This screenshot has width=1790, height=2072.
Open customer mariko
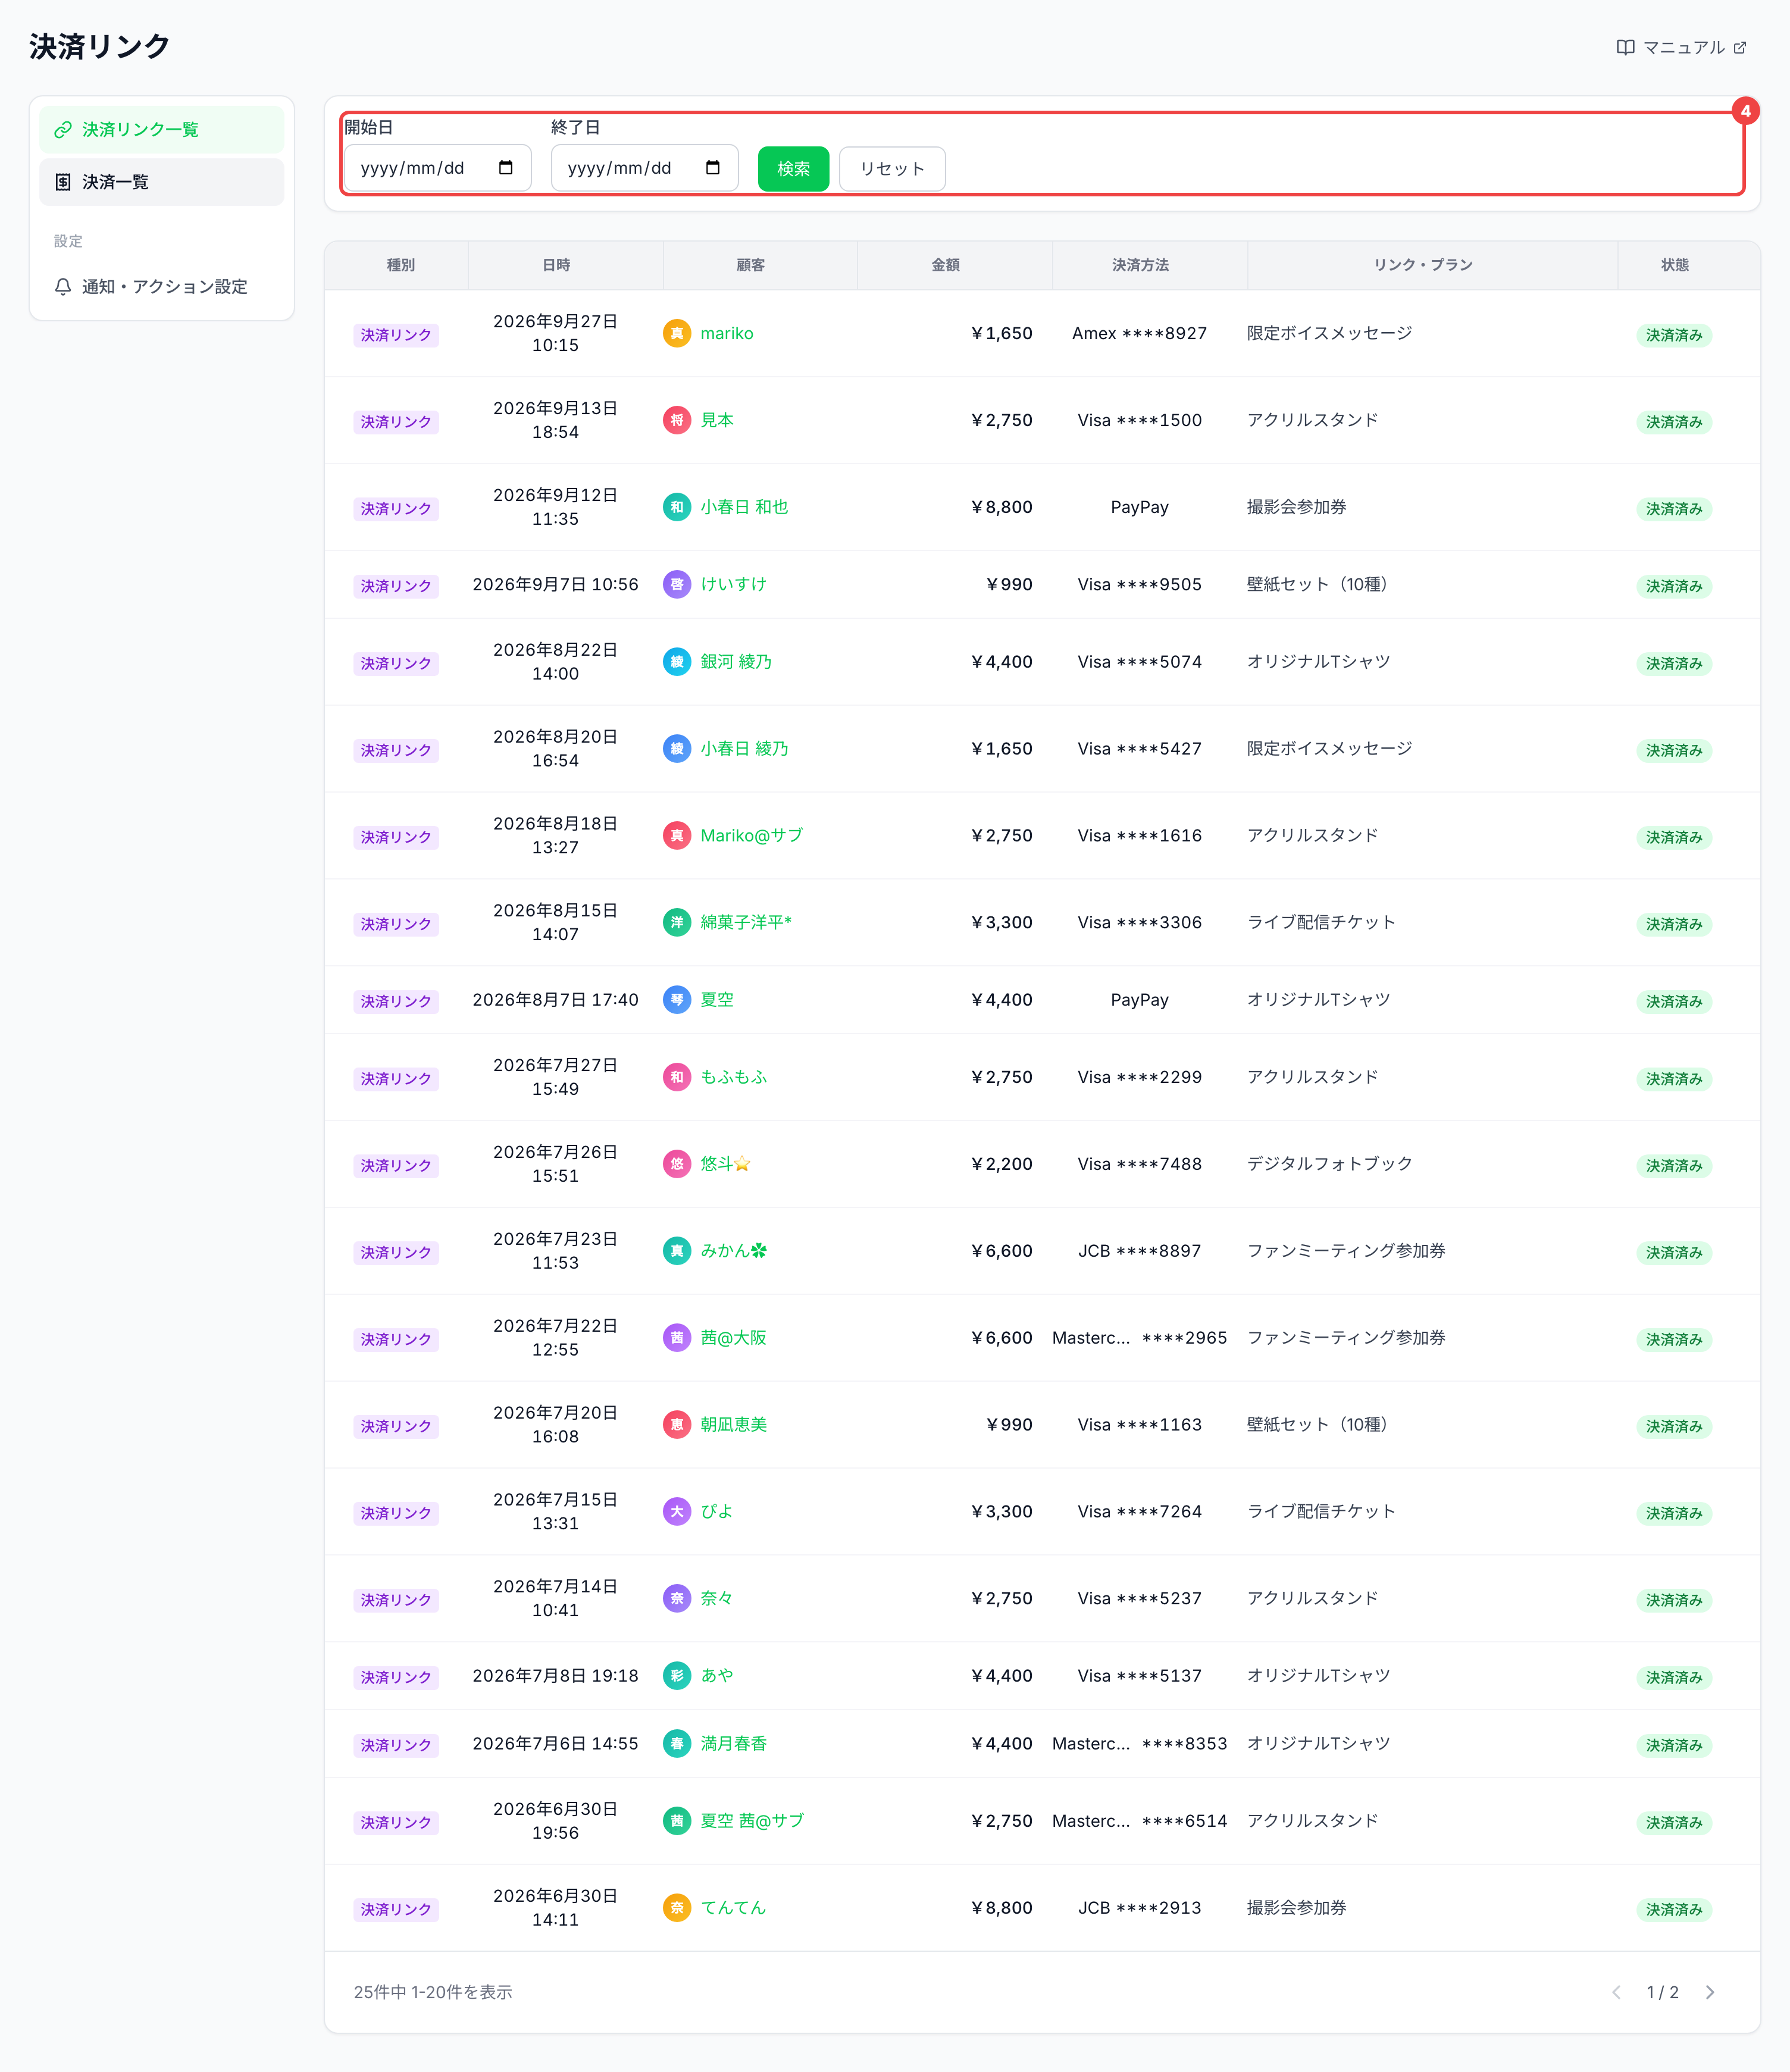[727, 333]
